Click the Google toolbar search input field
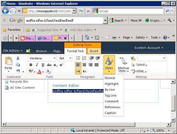177x134 pixels. [x=64, y=21]
